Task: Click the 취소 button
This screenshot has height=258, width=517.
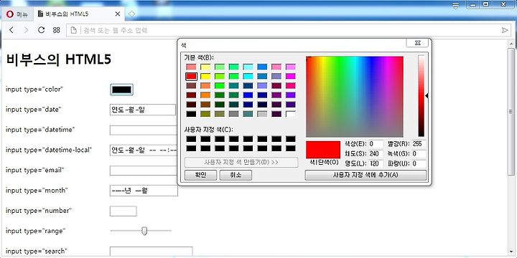Action: point(236,175)
